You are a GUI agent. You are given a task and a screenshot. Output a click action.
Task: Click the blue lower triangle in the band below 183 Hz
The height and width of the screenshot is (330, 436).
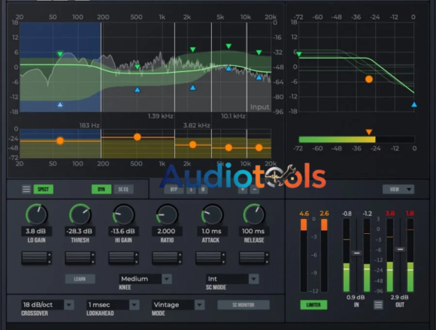tap(60, 104)
